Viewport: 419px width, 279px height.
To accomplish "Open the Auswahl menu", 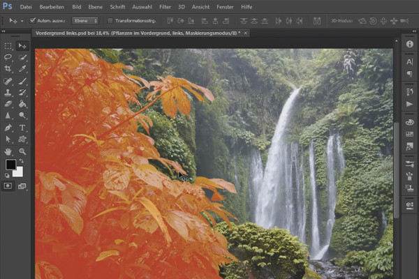I will (x=142, y=7).
